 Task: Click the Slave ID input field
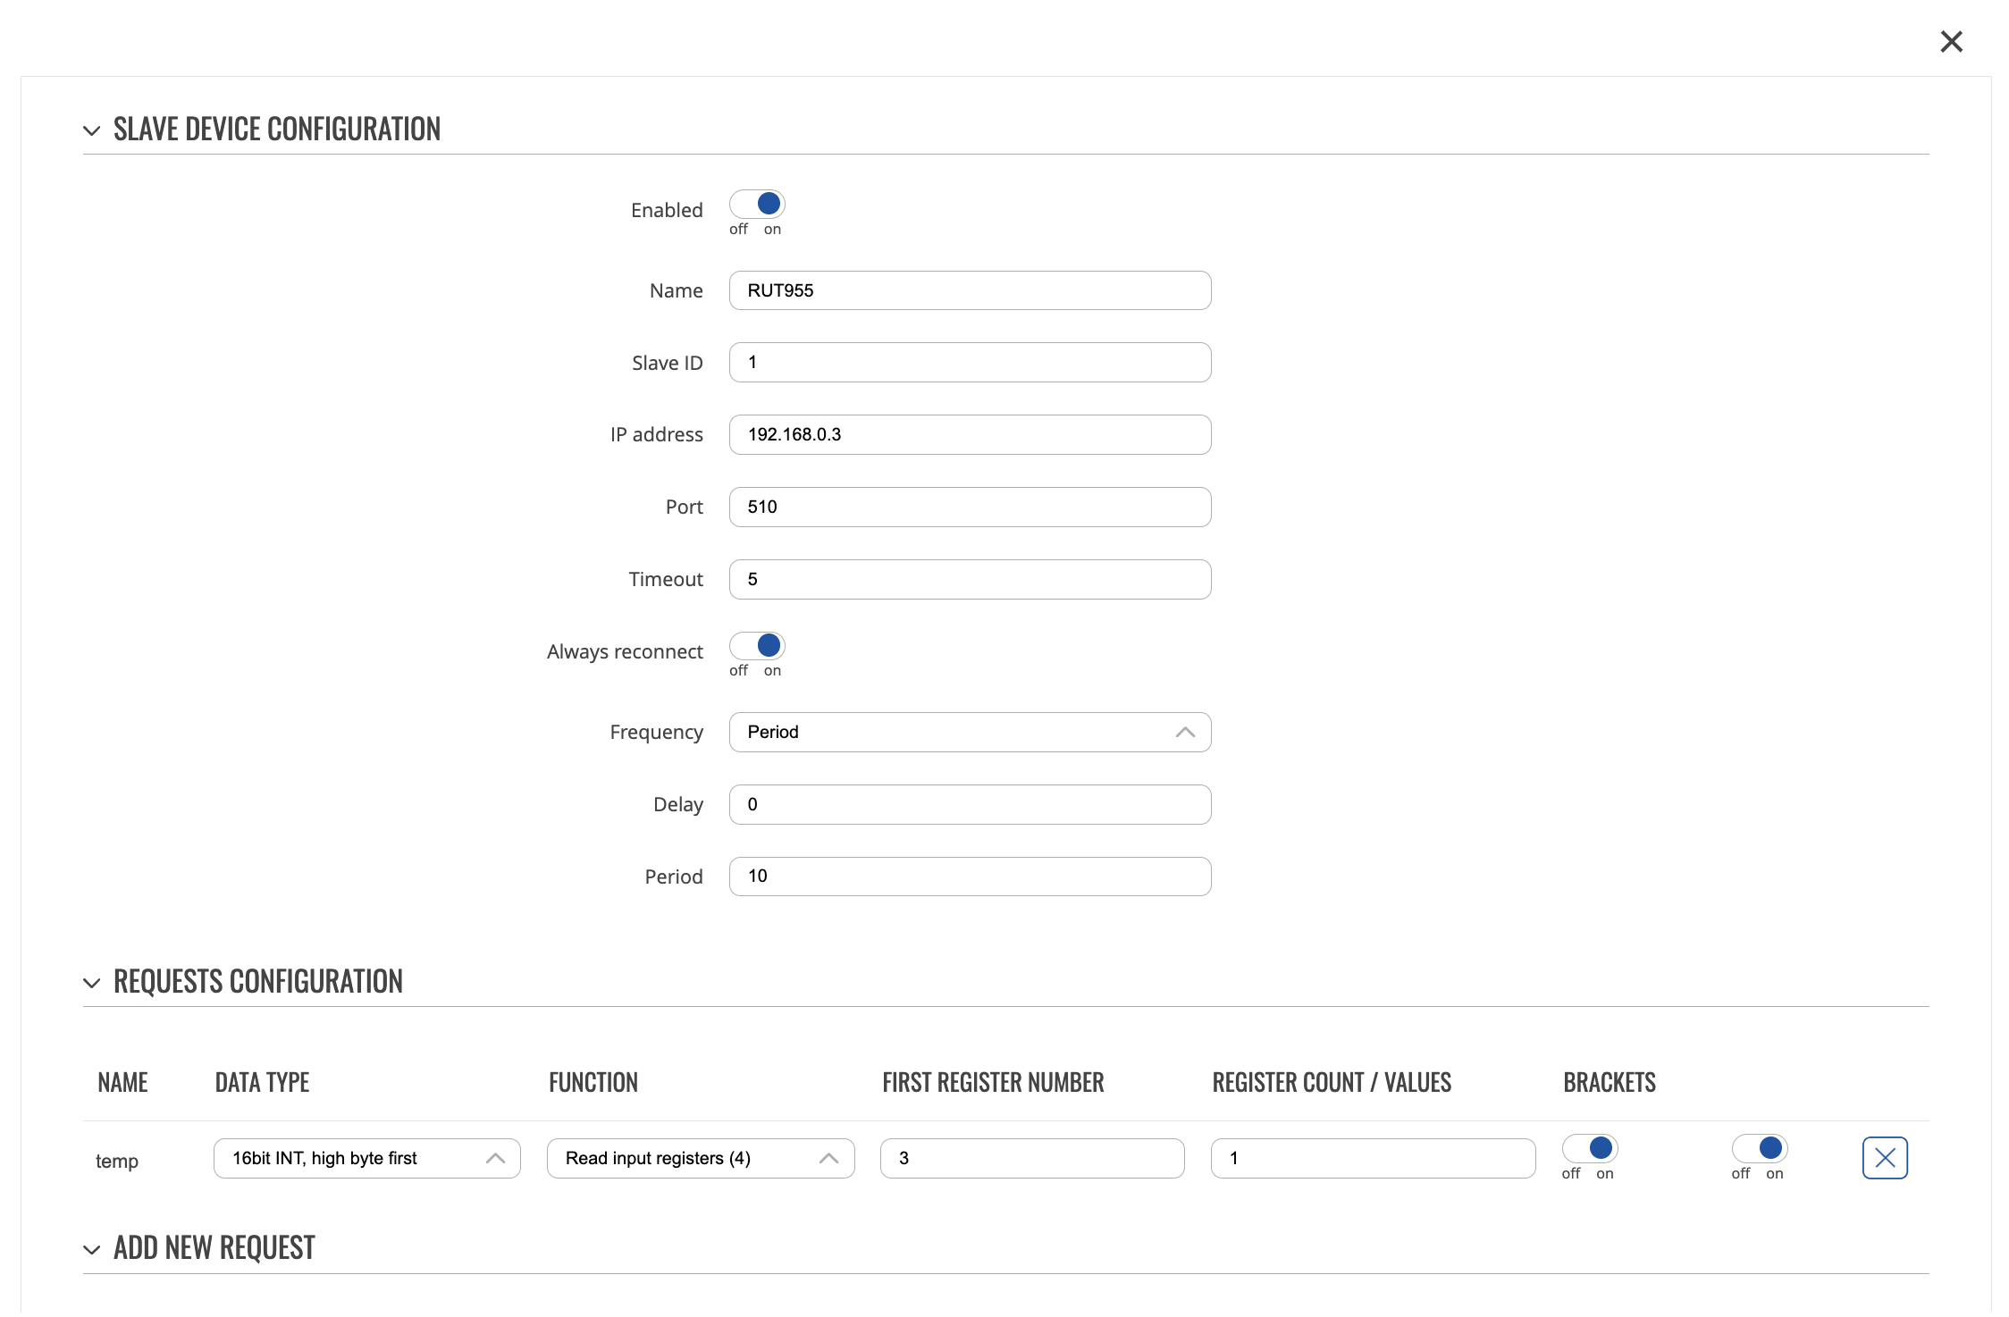[970, 363]
